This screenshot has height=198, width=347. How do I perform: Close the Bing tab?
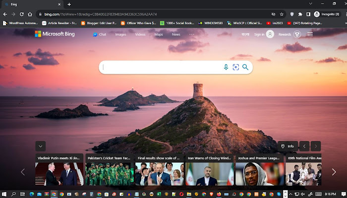click(59, 4)
